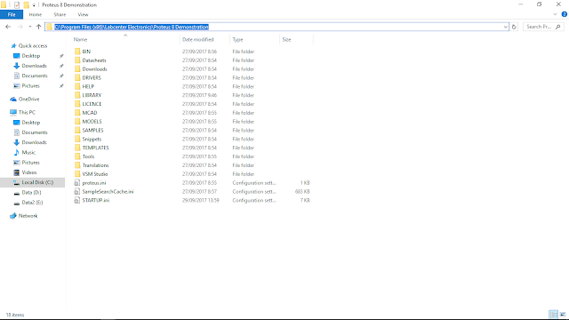Screen dimensions: 569x320
Task: Click the search magnifier icon
Action: [x=558, y=27]
